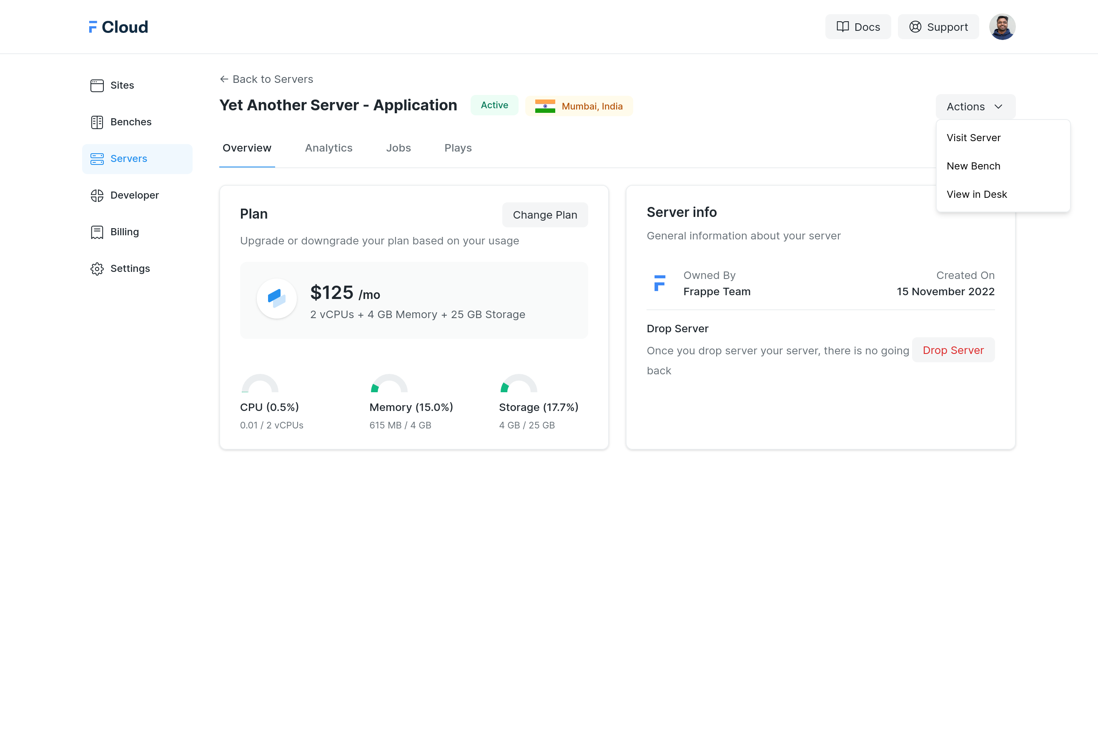Image resolution: width=1098 pixels, height=737 pixels.
Task: Click the Servers sidebar icon
Action: coord(97,158)
